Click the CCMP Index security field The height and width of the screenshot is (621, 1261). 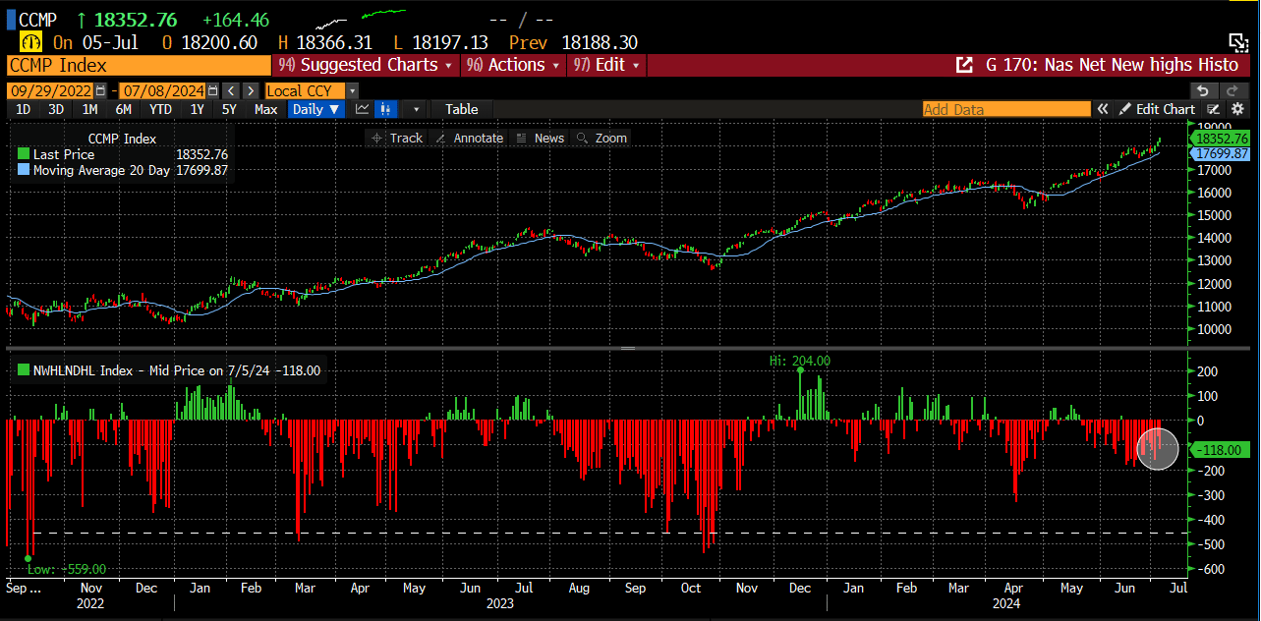click(139, 65)
